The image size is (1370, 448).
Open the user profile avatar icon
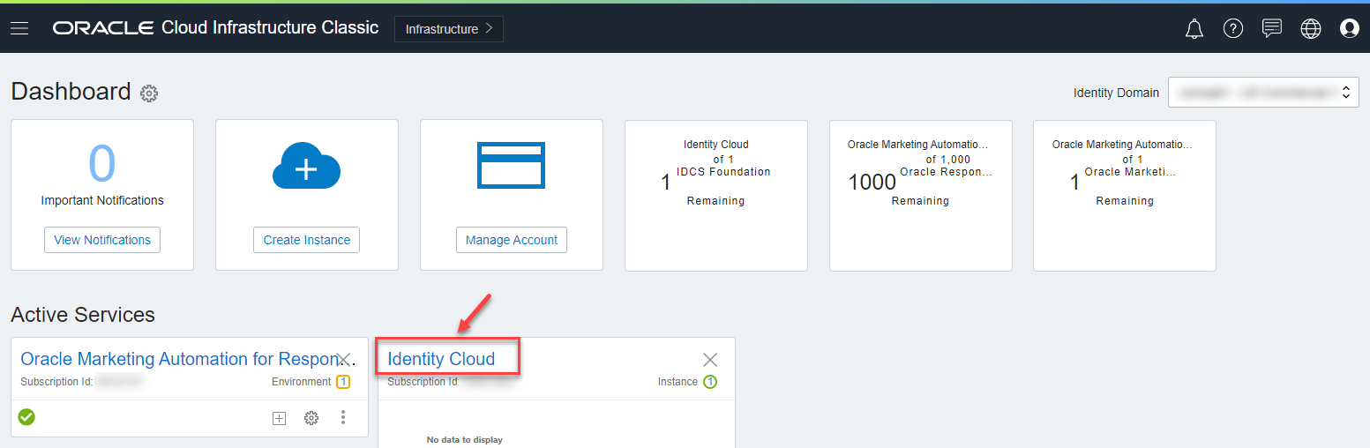1349,29
